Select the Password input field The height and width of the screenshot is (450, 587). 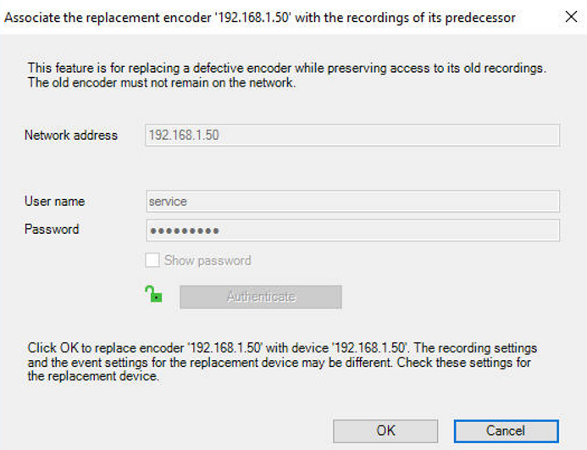(x=352, y=231)
